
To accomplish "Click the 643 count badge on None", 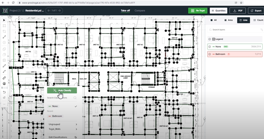I will (x=226, y=47).
